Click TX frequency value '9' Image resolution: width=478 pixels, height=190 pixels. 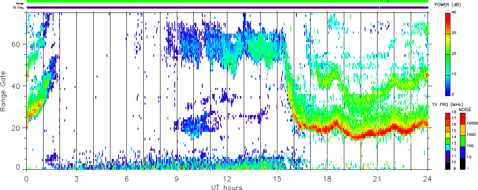pyautogui.click(x=456, y=168)
